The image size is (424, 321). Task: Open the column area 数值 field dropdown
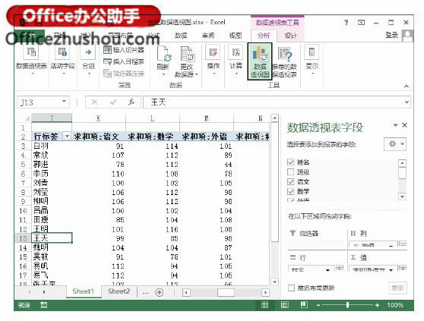pyautogui.click(x=391, y=246)
